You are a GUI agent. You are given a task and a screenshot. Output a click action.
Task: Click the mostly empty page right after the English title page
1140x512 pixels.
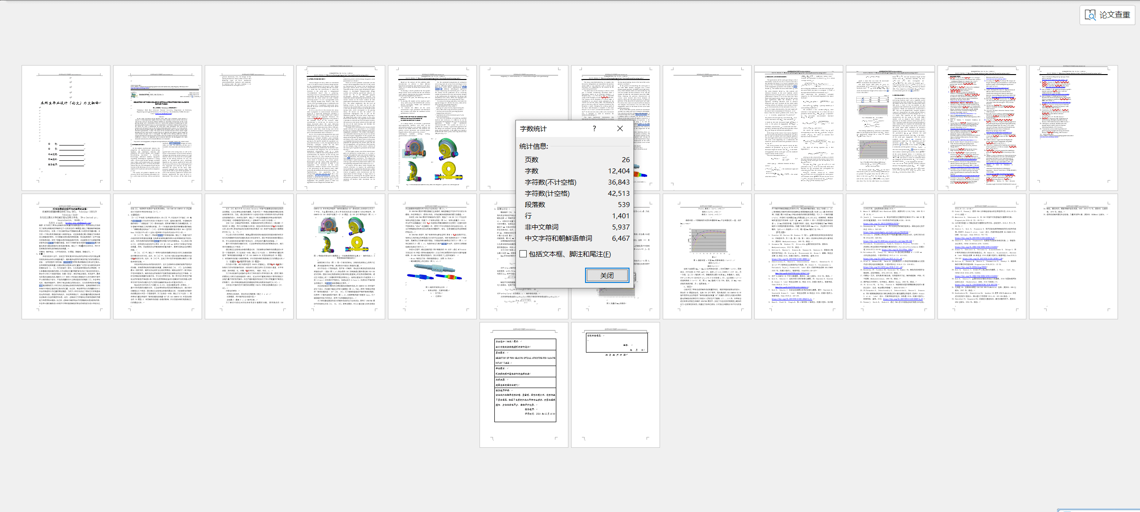[x=249, y=128]
